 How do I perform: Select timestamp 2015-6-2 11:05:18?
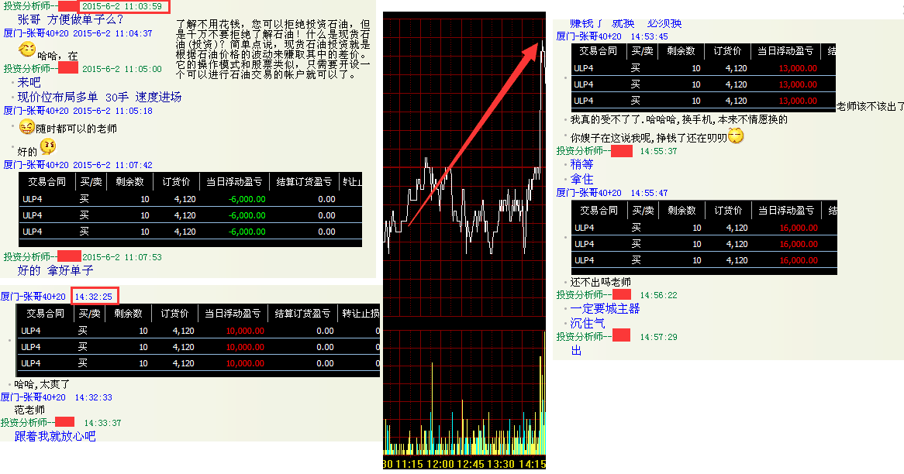(x=112, y=111)
